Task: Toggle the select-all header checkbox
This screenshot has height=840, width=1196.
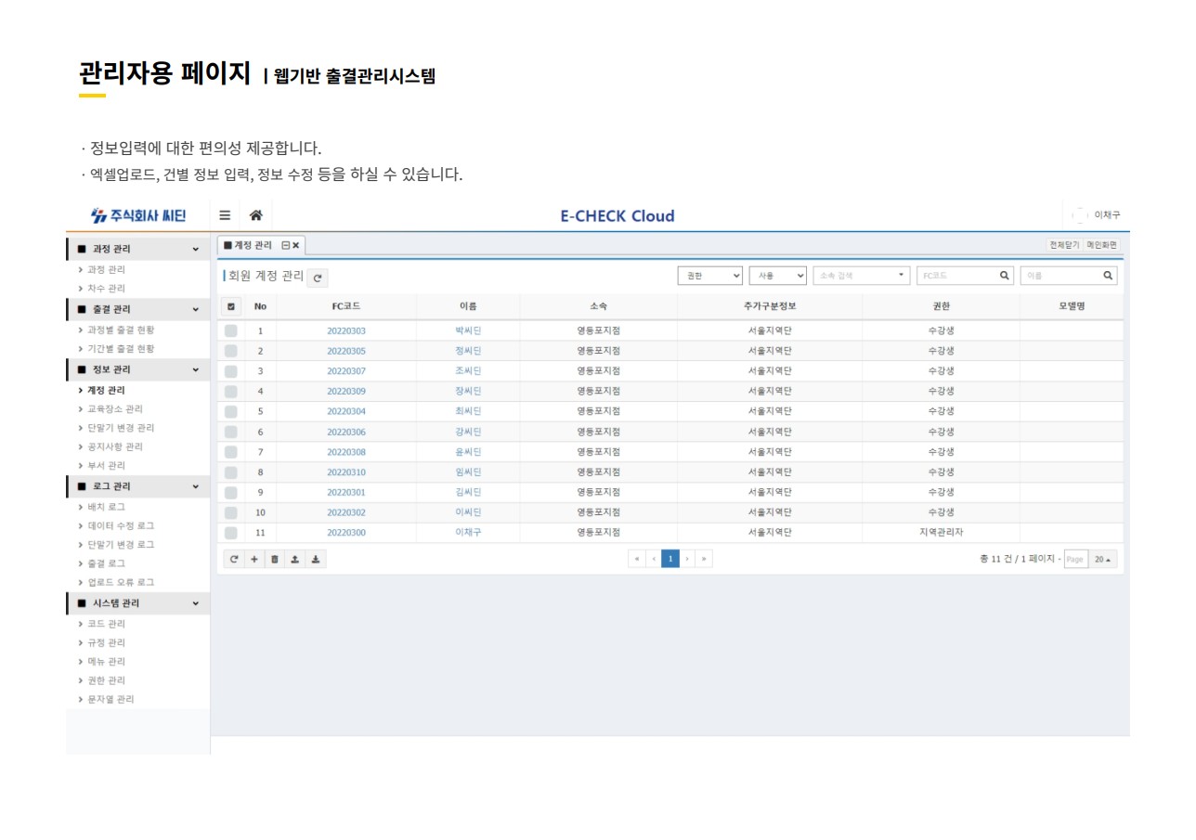Action: click(231, 306)
